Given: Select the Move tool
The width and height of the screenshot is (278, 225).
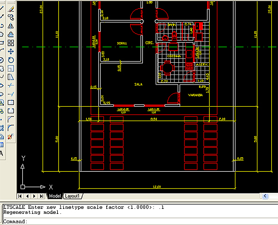Looking at the screenshot, I should (11, 52).
